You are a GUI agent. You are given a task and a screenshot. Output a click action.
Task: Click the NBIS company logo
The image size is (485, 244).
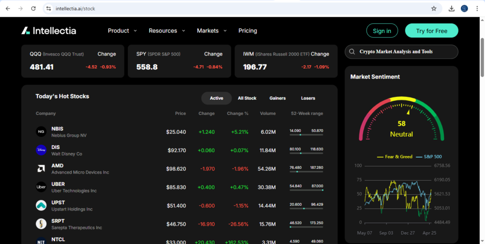[x=41, y=132]
